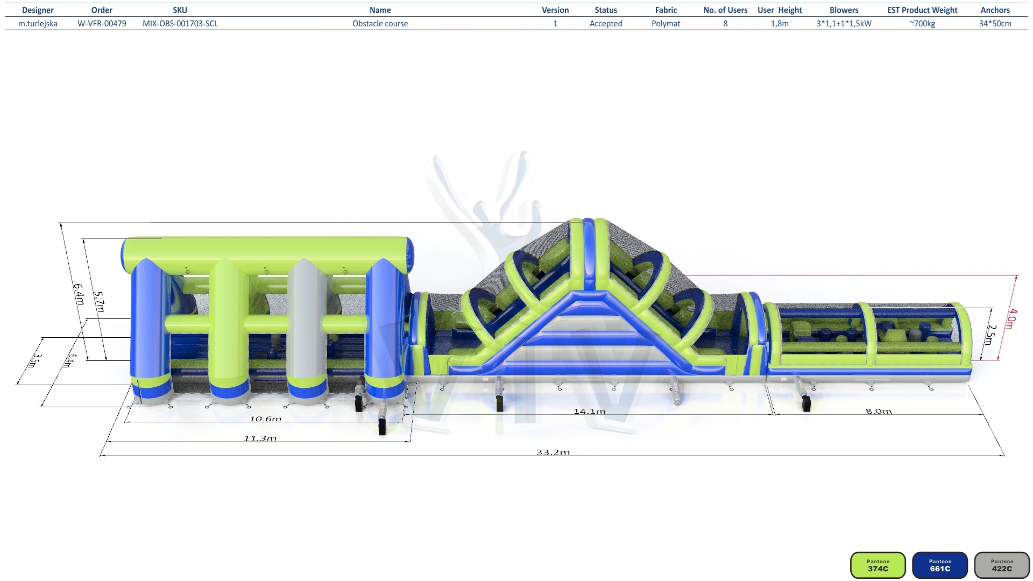Click the 3.5m width dimension

(34, 360)
